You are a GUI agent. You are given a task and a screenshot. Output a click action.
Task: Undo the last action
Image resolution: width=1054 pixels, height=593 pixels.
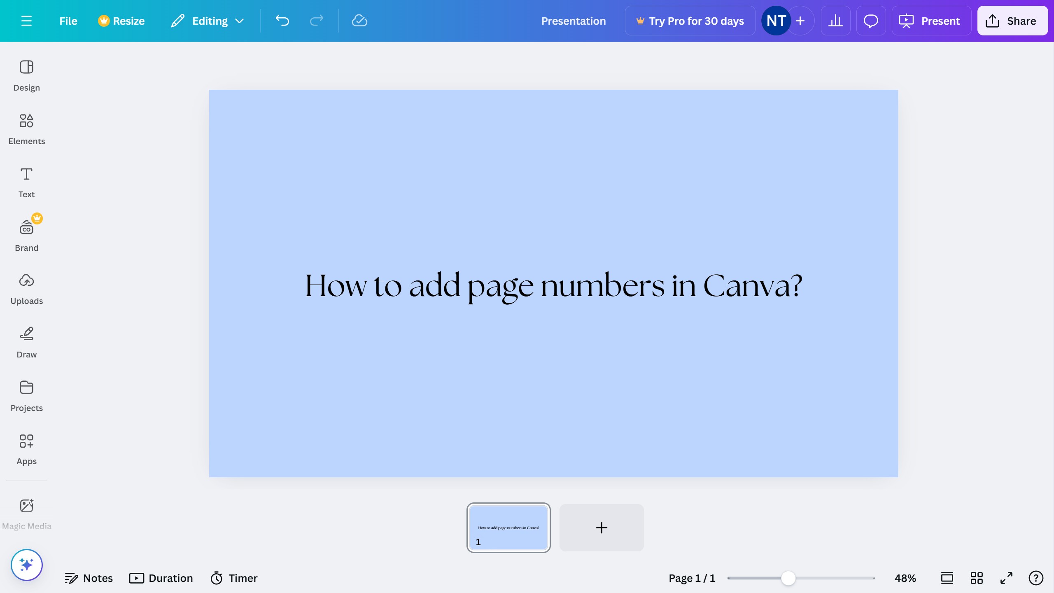click(282, 21)
